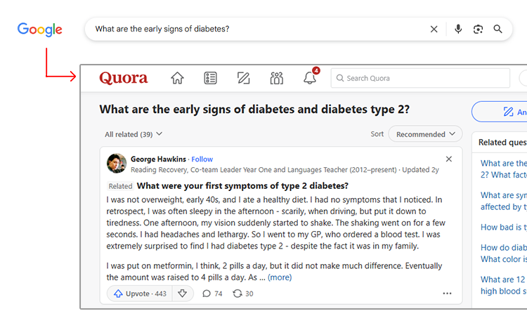Share the answer using the 30 reshare icon
This screenshot has width=527, height=316.
[x=243, y=294]
